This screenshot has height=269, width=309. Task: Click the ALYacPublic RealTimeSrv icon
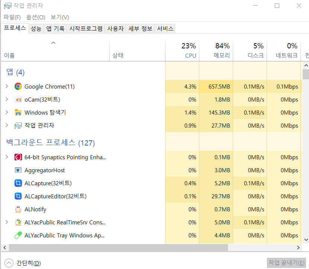[x=18, y=222]
